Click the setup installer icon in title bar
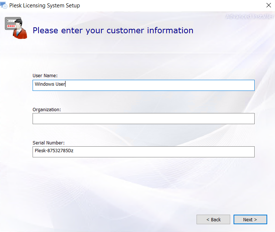The image size is (275, 232). pyautogui.click(x=4, y=5)
